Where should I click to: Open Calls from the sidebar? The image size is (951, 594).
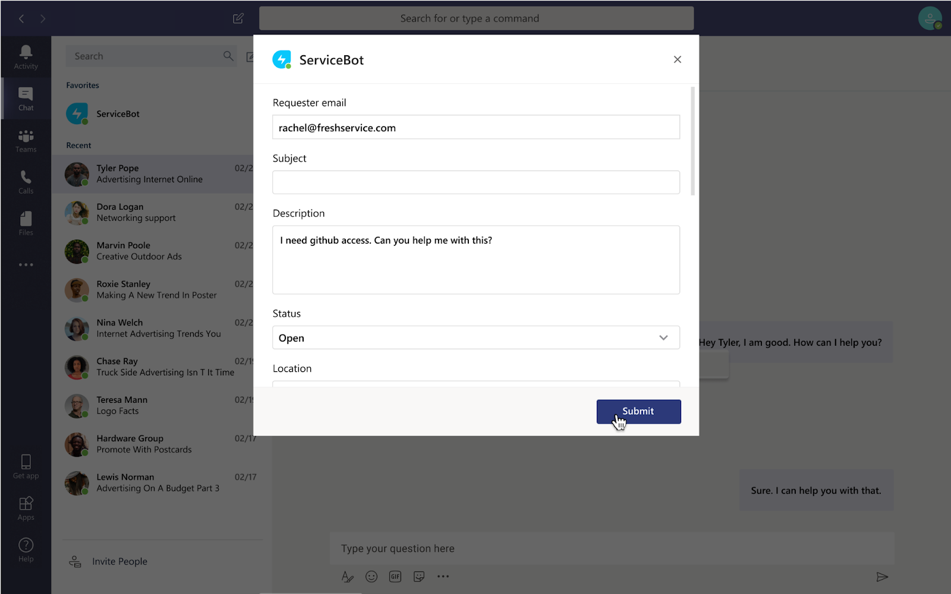pos(26,182)
